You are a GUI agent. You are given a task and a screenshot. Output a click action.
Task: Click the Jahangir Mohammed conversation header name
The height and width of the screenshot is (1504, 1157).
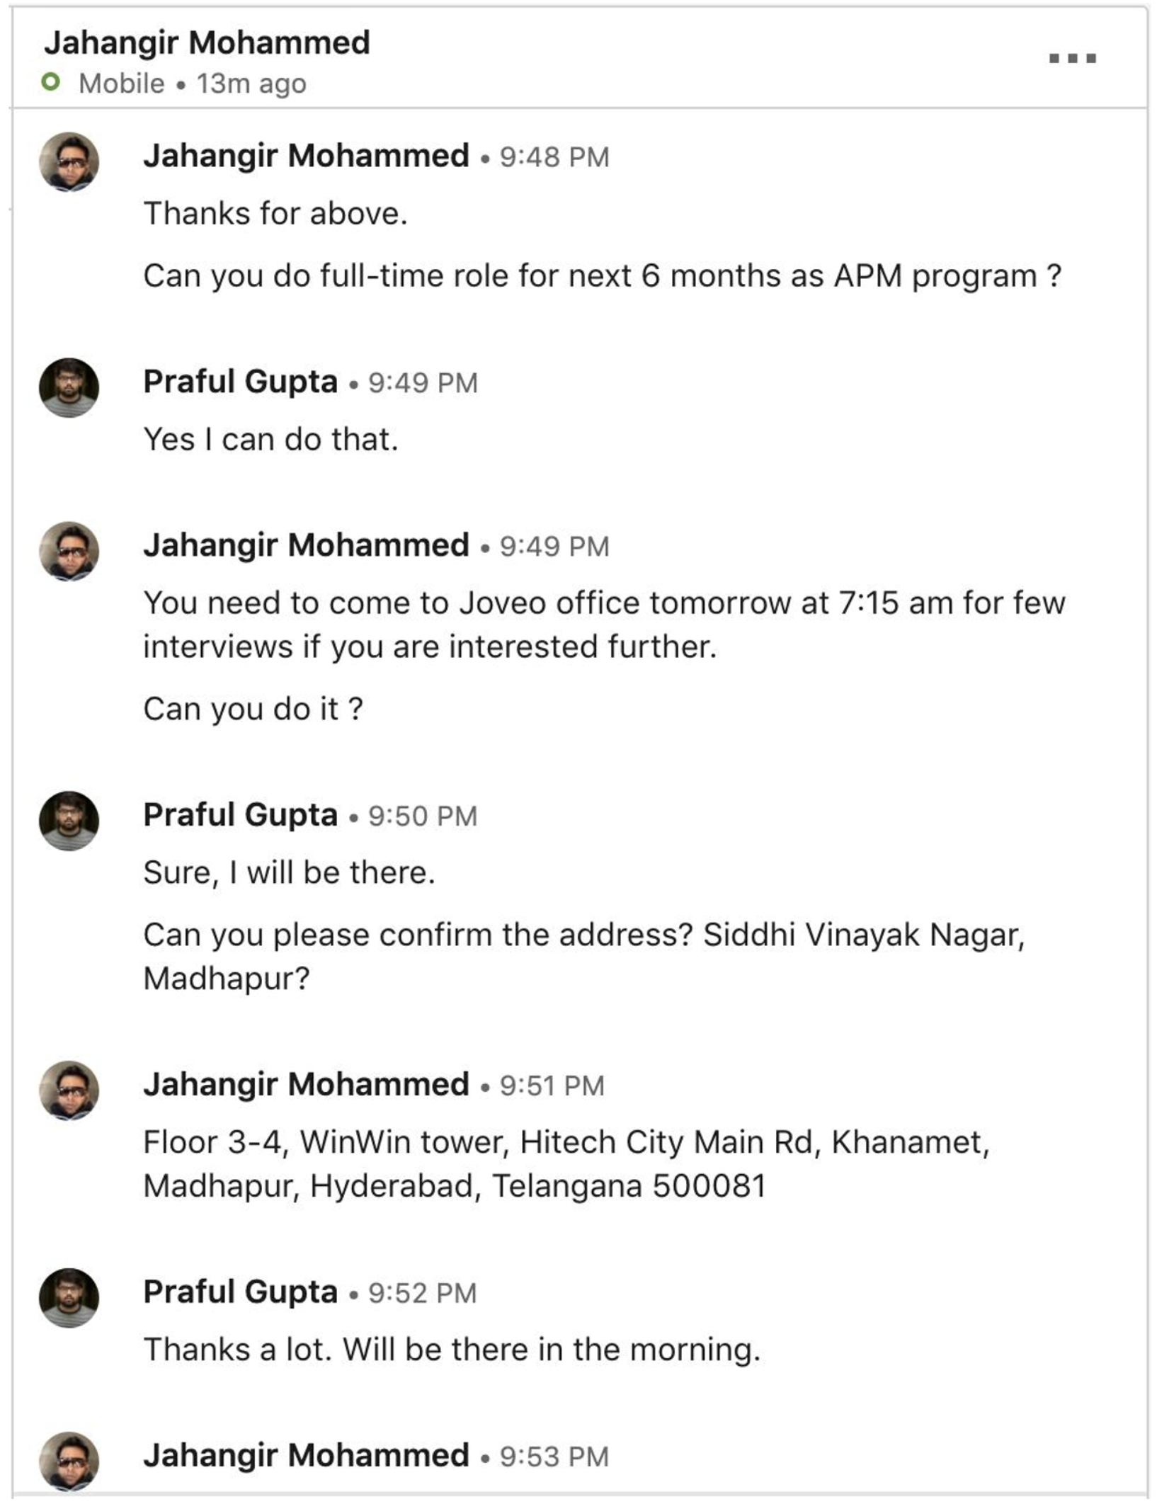click(x=207, y=42)
